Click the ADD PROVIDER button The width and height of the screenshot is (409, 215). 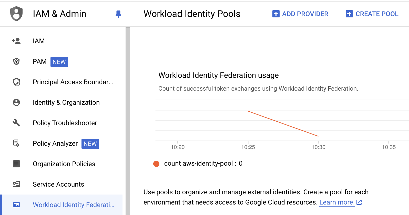(x=300, y=14)
